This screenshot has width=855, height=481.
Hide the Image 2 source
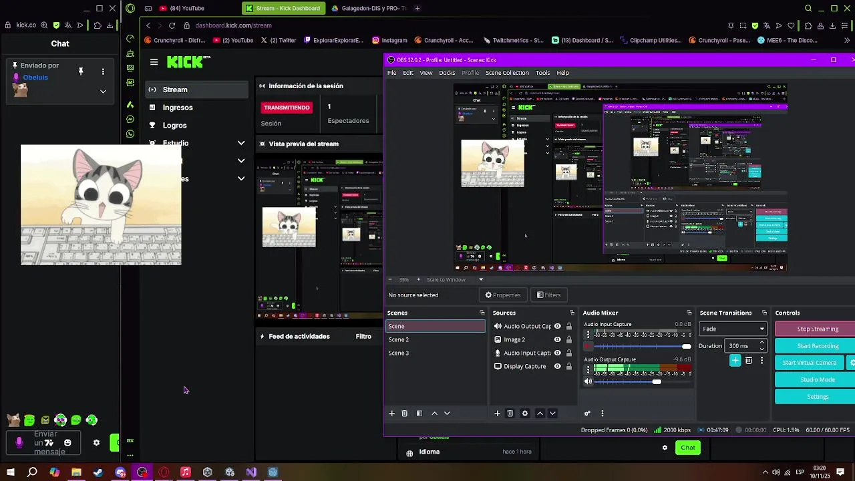pos(557,340)
